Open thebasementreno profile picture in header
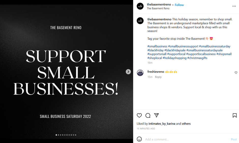 click(x=140, y=6)
